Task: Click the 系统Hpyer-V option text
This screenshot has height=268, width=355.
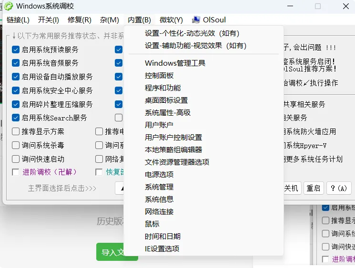Action: point(306,145)
